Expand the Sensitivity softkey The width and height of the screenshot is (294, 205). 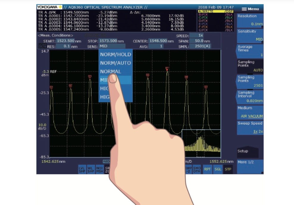point(250,35)
